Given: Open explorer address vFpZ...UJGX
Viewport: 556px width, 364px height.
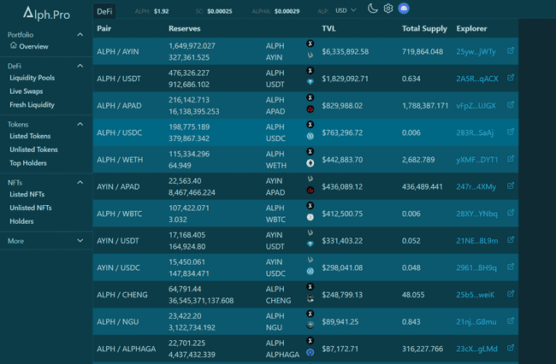Looking at the screenshot, I should (x=476, y=105).
